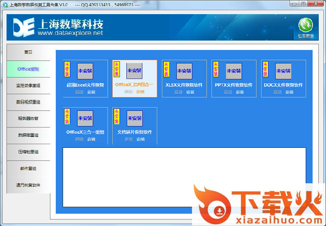Click 启动 under DOCX文件恢复软件
This screenshot has width=326, height=226.
[277, 92]
